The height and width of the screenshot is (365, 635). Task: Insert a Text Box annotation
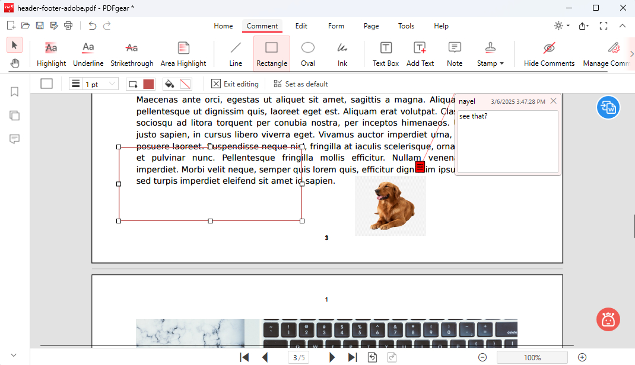point(385,53)
